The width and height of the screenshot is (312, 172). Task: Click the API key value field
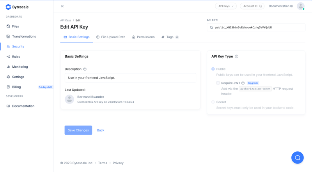[x=256, y=27]
